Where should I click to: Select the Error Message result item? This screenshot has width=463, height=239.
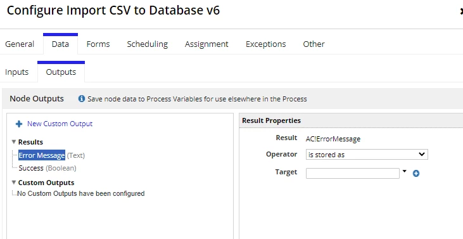(x=42, y=155)
